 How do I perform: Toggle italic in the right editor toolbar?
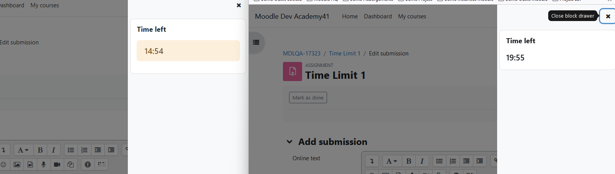point(422,161)
